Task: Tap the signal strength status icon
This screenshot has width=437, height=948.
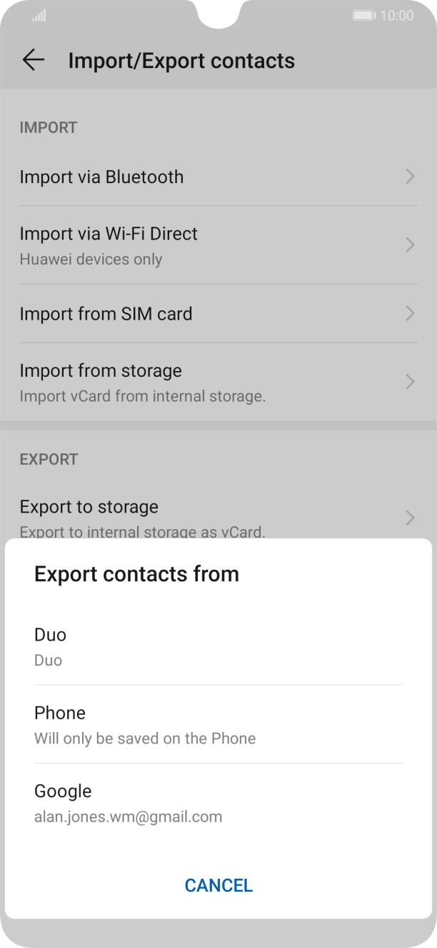Action: (x=39, y=16)
